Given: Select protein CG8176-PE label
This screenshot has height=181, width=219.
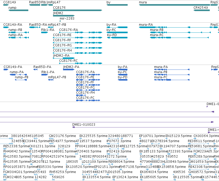Looking at the screenshot, I should click(85, 77).
